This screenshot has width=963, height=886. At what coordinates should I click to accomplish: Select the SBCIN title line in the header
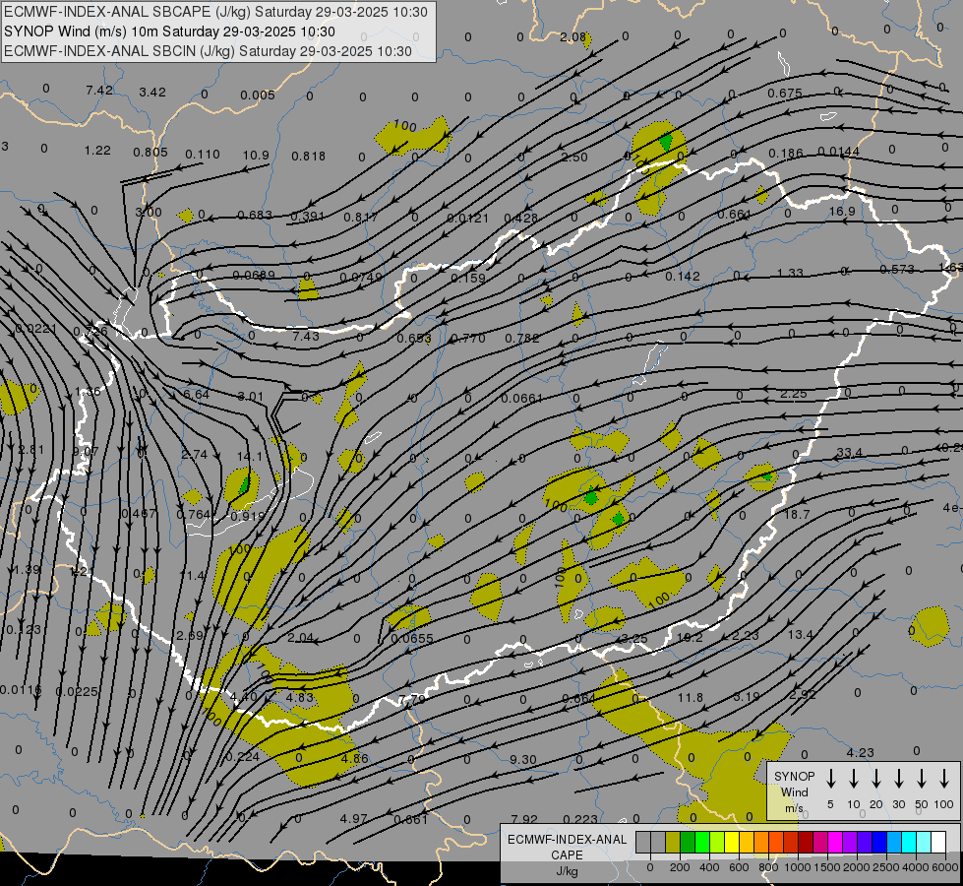pyautogui.click(x=208, y=51)
